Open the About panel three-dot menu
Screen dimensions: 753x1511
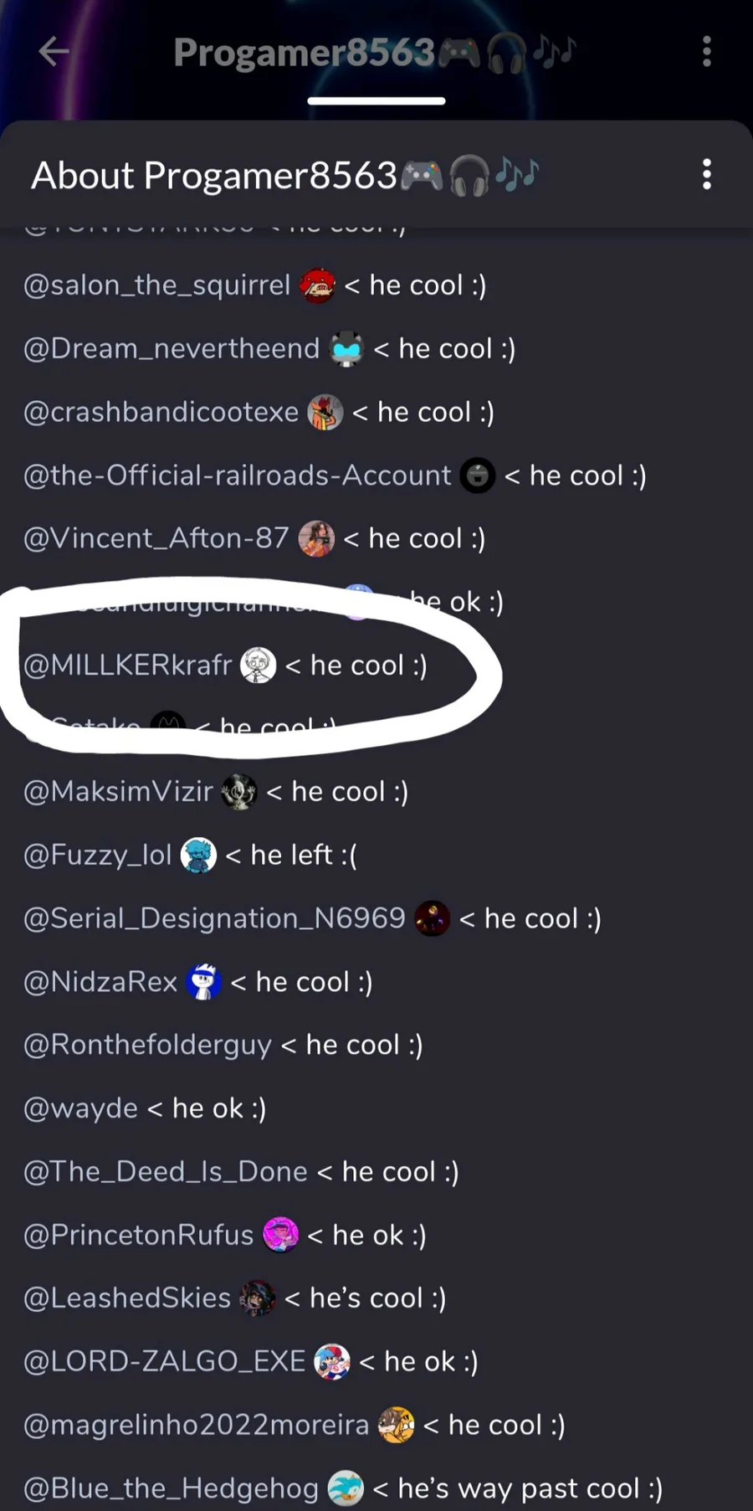click(x=707, y=174)
